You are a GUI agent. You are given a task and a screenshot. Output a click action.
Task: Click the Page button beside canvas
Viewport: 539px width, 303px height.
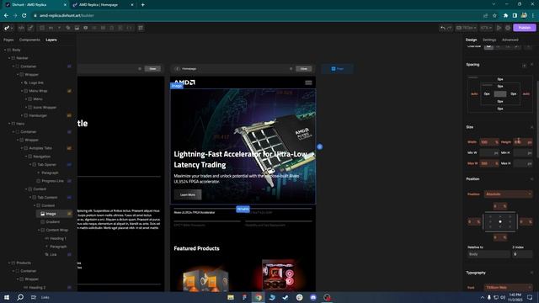(x=337, y=69)
